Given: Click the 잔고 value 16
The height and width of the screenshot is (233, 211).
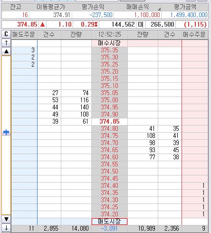Looking at the screenshot, I should tap(25, 15).
